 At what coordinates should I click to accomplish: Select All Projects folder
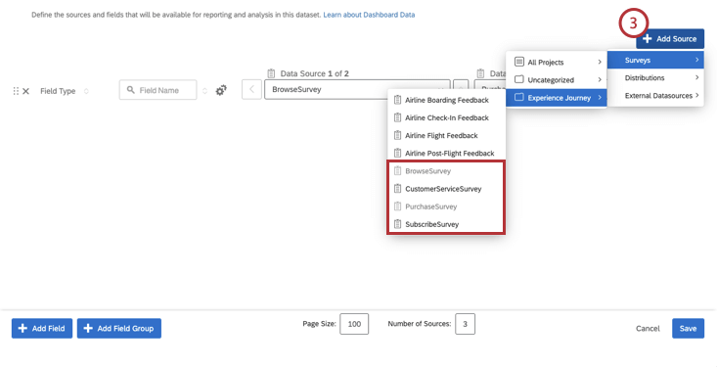(x=556, y=63)
